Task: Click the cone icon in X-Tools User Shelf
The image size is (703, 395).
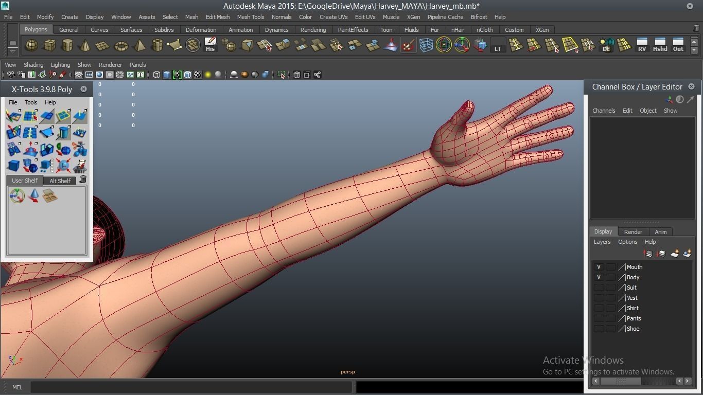Action: tap(33, 195)
